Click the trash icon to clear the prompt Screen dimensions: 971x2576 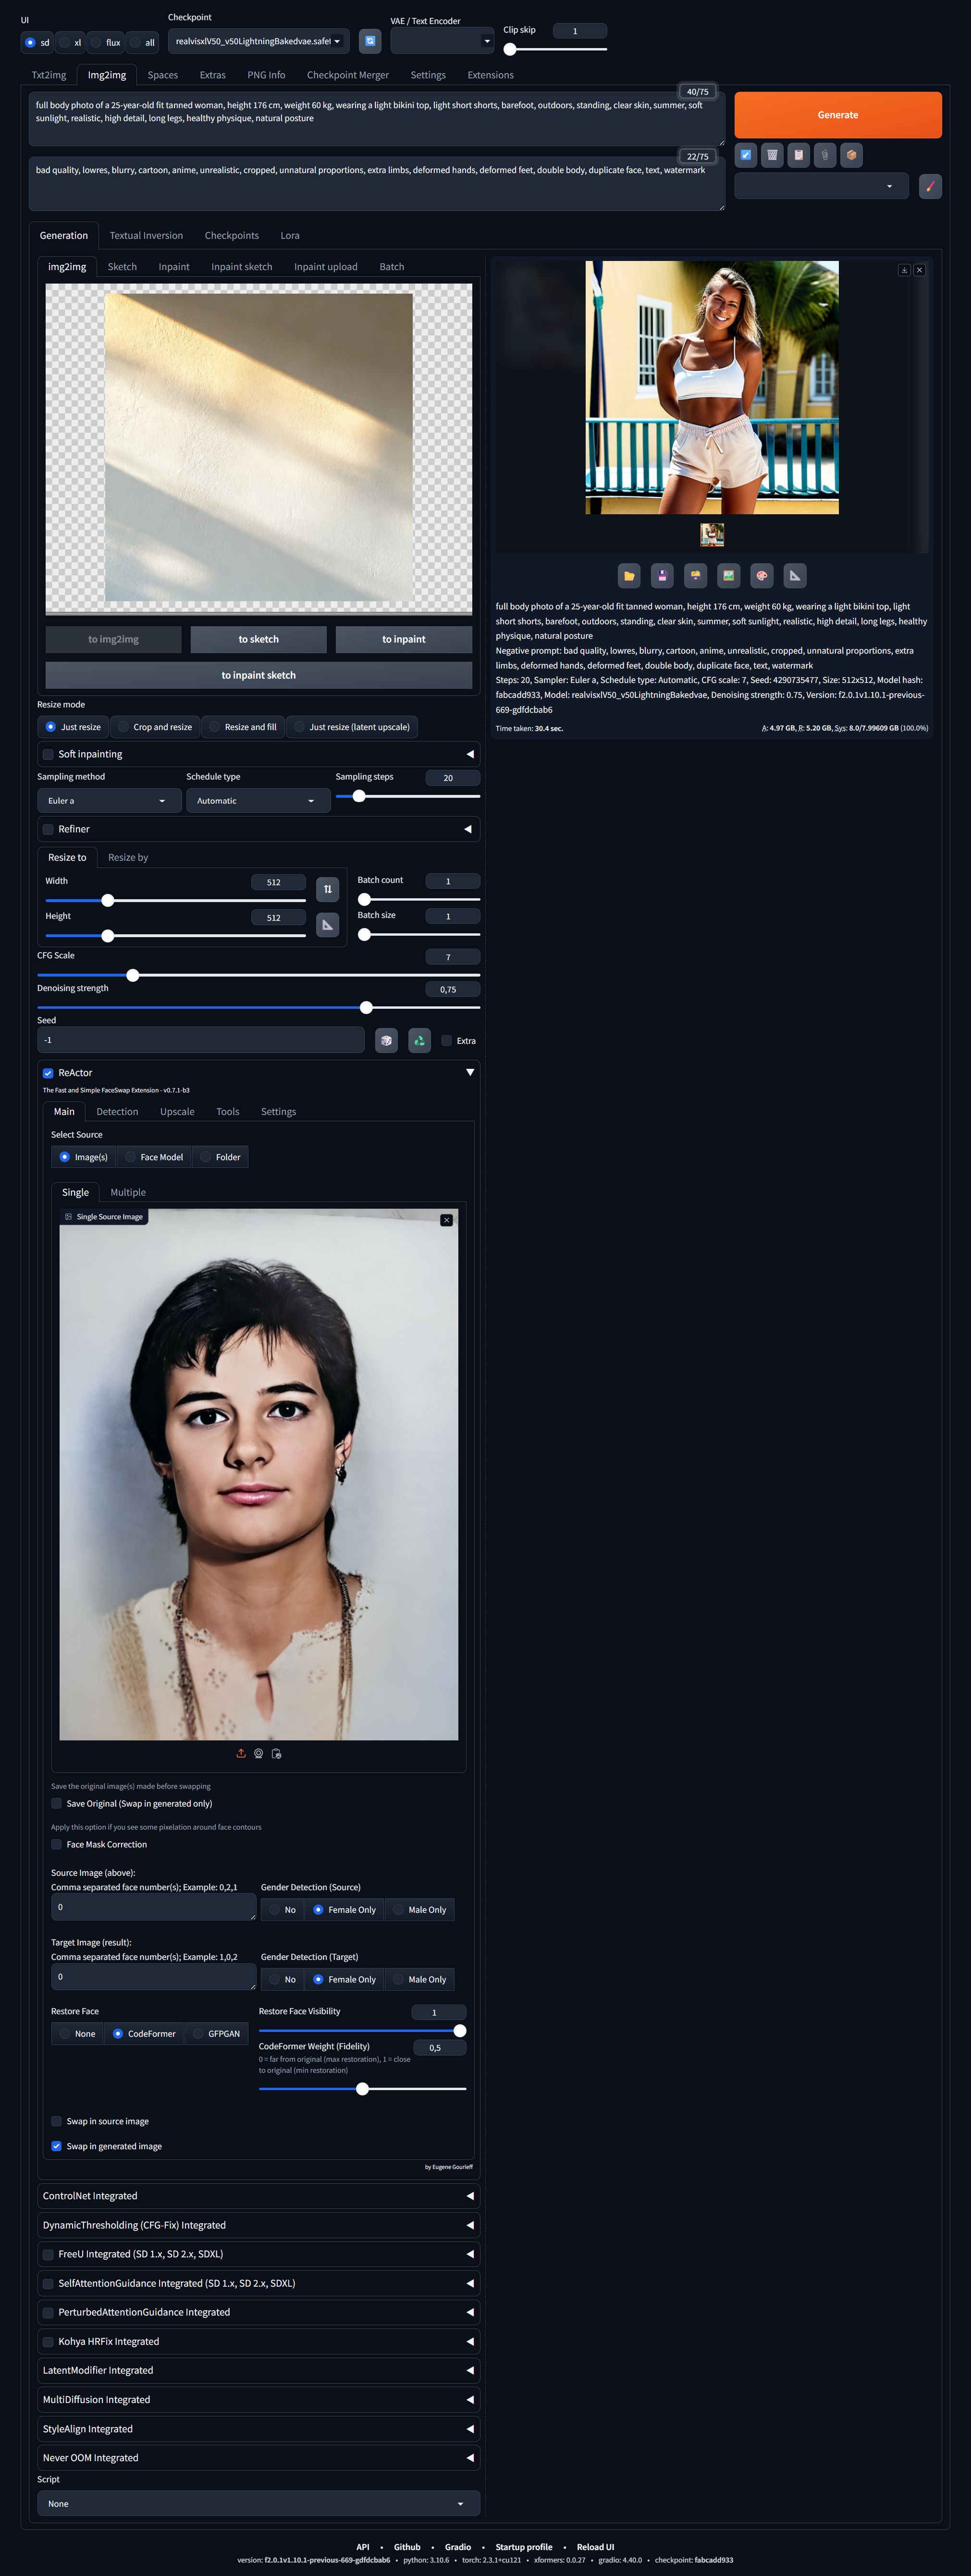tap(772, 155)
